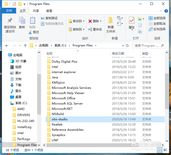Open the dropdown arrow beside 删除
The height and width of the screenshot is (155, 171).
coord(101,21)
